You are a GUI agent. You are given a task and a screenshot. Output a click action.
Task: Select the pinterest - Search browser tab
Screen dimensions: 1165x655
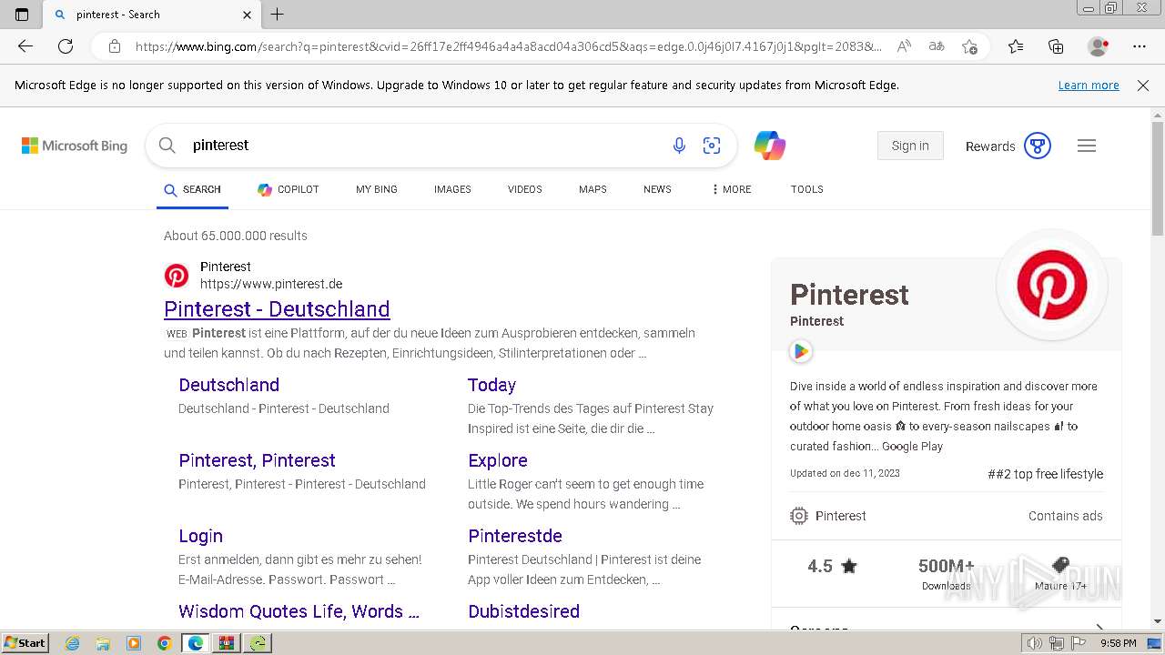151,15
